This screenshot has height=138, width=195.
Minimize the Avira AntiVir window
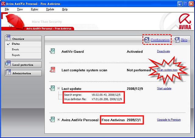coord(179,4)
